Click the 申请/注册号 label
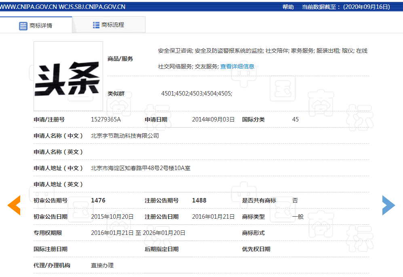The height and width of the screenshot is (277, 403). point(49,120)
